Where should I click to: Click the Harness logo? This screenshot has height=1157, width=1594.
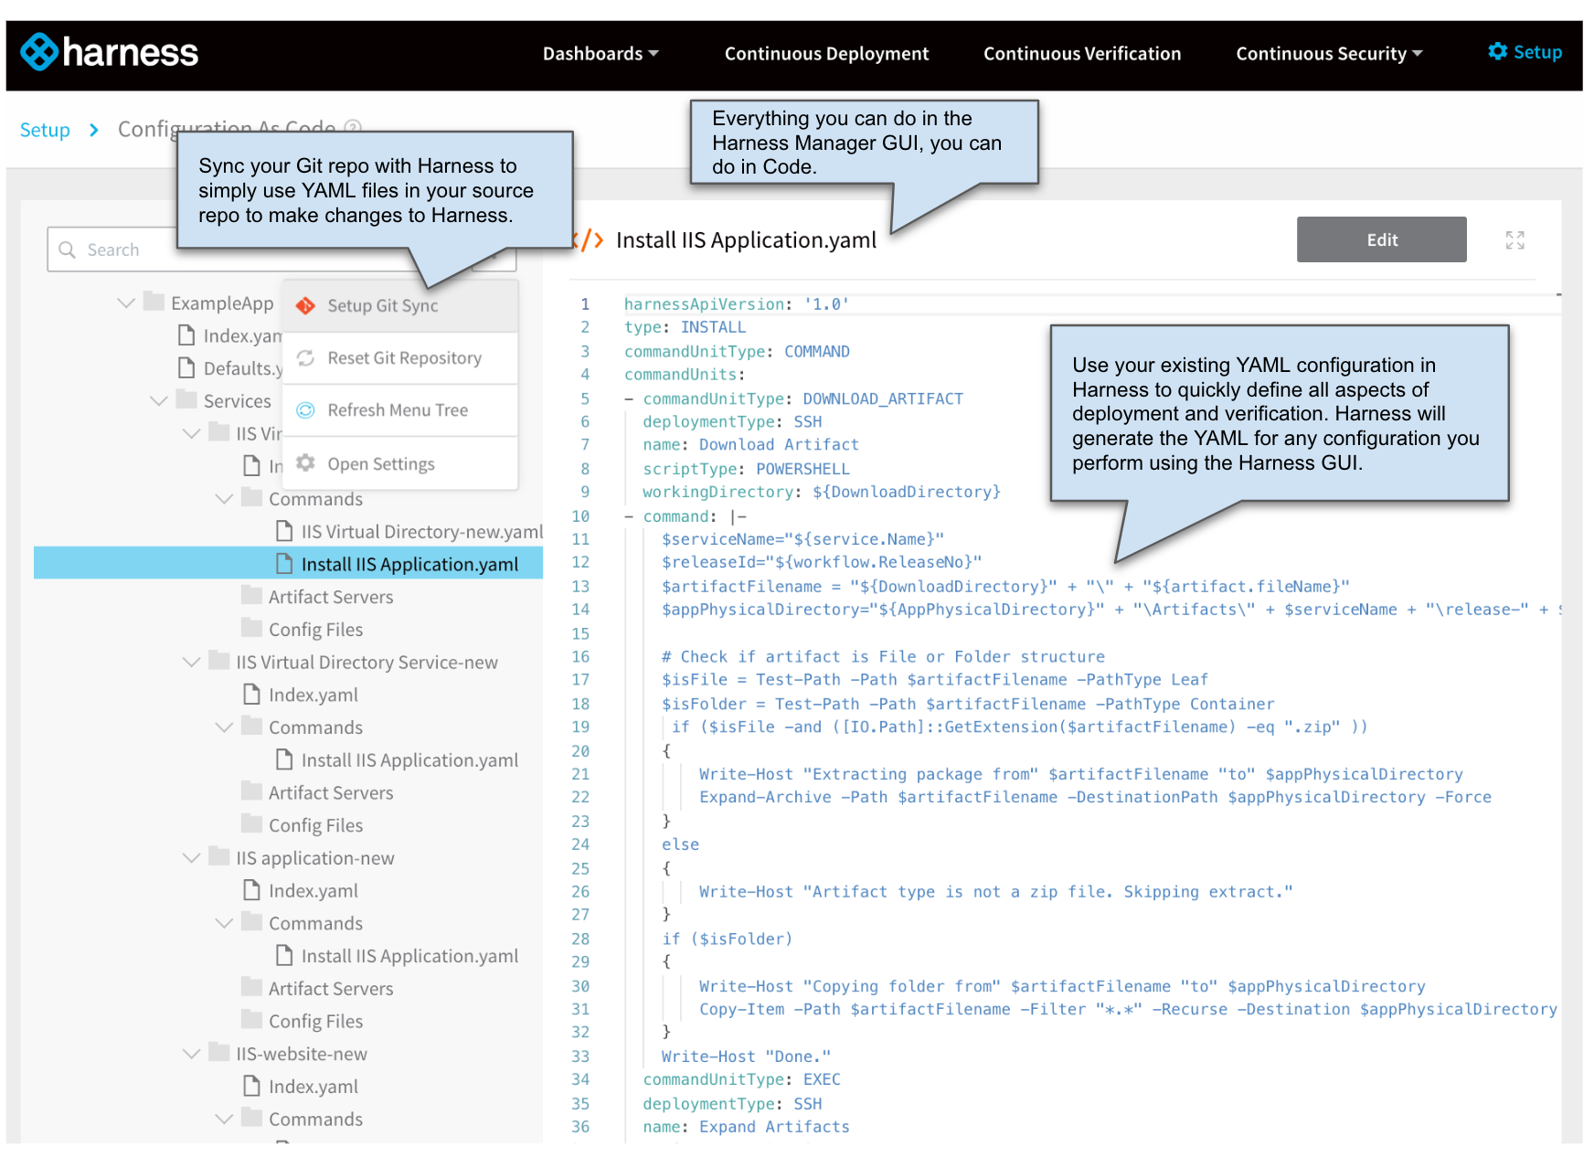[x=109, y=52]
